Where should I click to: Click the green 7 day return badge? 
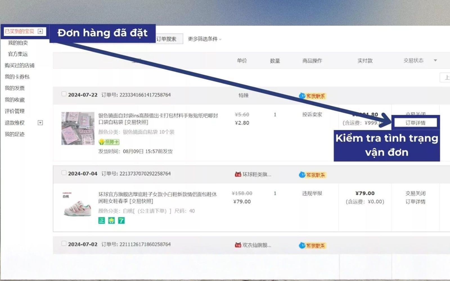(121, 221)
